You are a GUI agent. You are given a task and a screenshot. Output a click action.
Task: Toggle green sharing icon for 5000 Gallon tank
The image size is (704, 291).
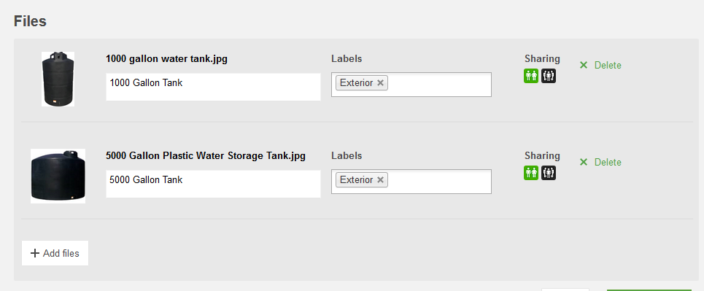coord(530,173)
